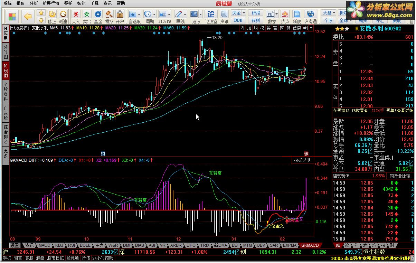This screenshot has height=263, width=416.
Task: Switch to the KDJ indicator tab
Action: click(59, 245)
